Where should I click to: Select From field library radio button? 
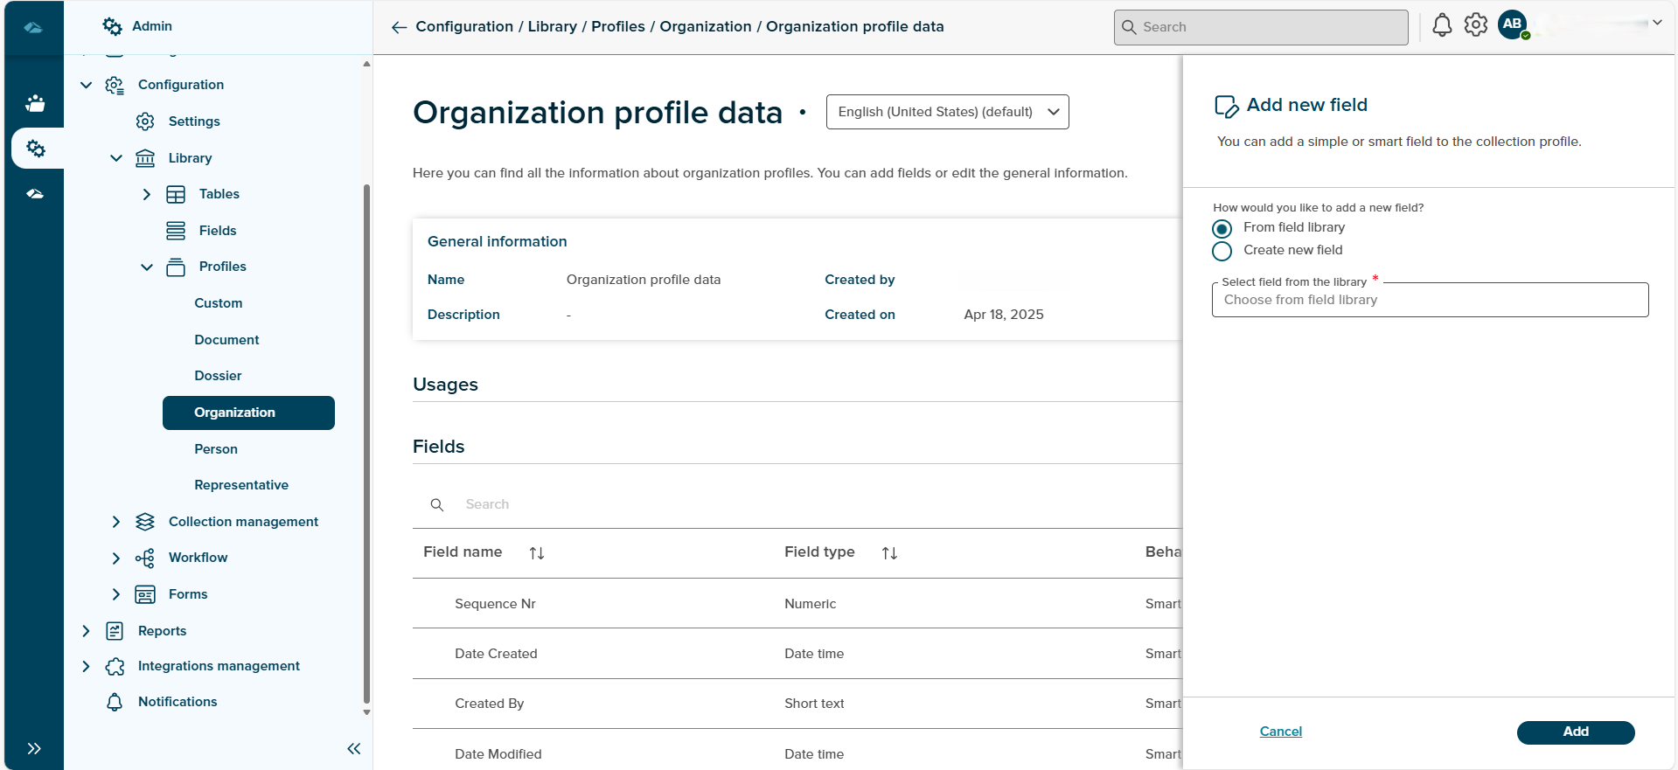click(1222, 229)
